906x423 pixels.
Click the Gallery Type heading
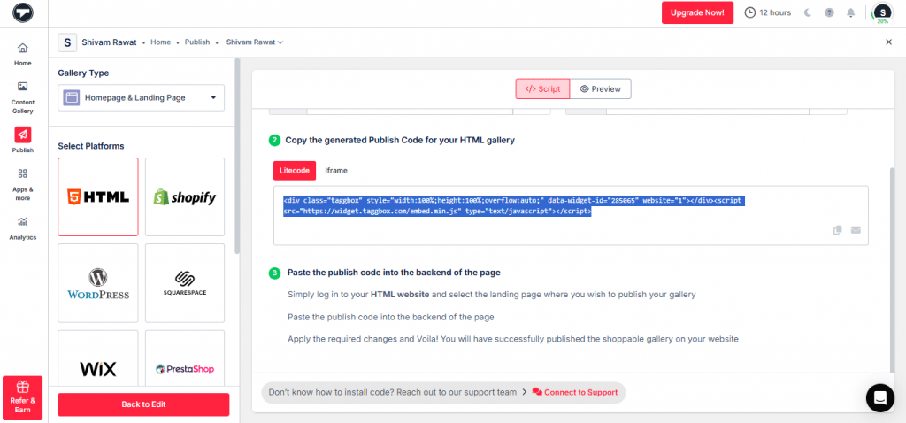[83, 73]
